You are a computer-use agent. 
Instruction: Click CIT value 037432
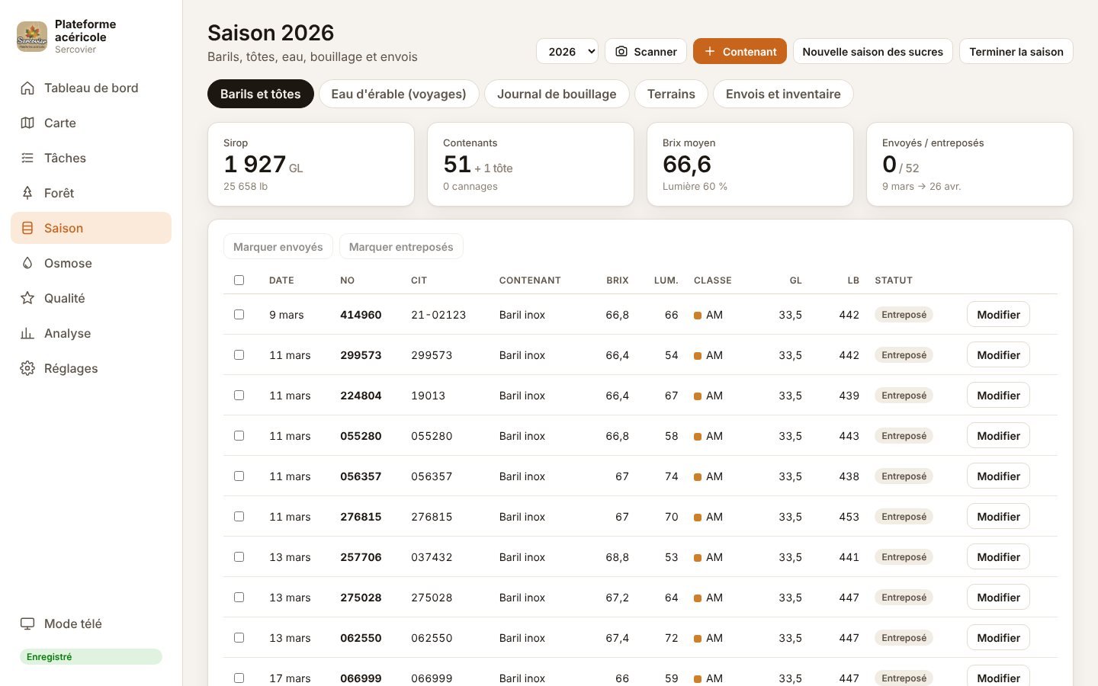[x=432, y=557]
